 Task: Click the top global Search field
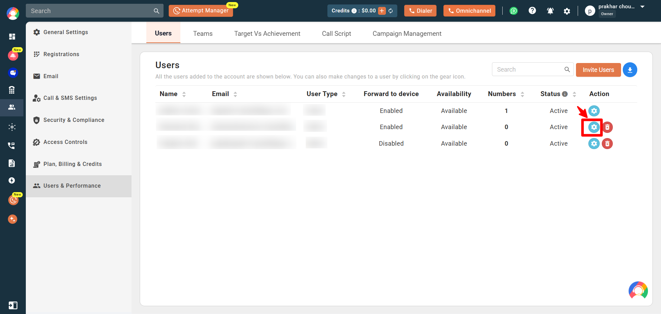(95, 11)
